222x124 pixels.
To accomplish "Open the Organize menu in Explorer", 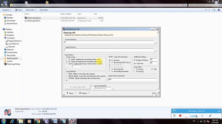I will tap(7, 10).
